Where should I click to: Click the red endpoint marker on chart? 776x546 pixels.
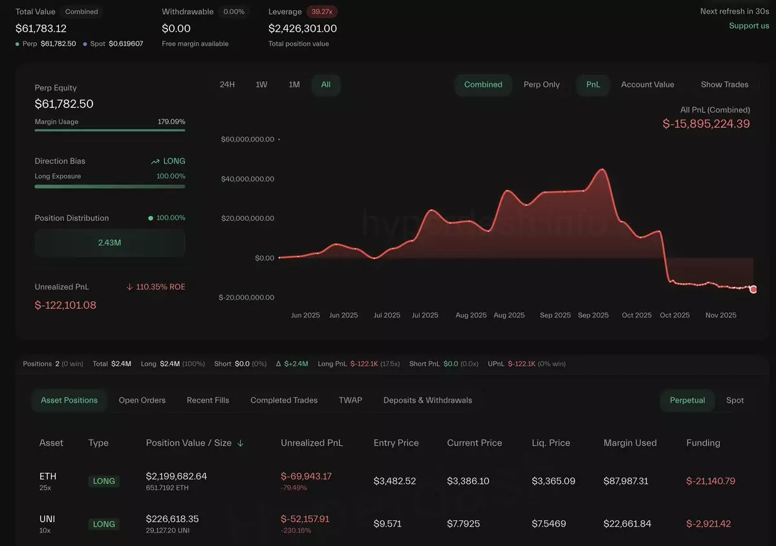tap(753, 289)
